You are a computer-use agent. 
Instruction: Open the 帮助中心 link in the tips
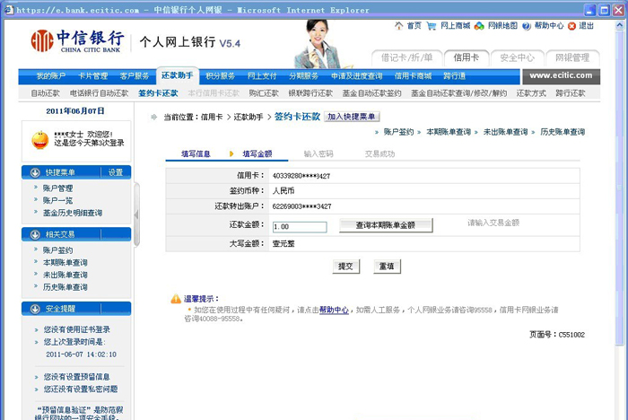coord(334,310)
